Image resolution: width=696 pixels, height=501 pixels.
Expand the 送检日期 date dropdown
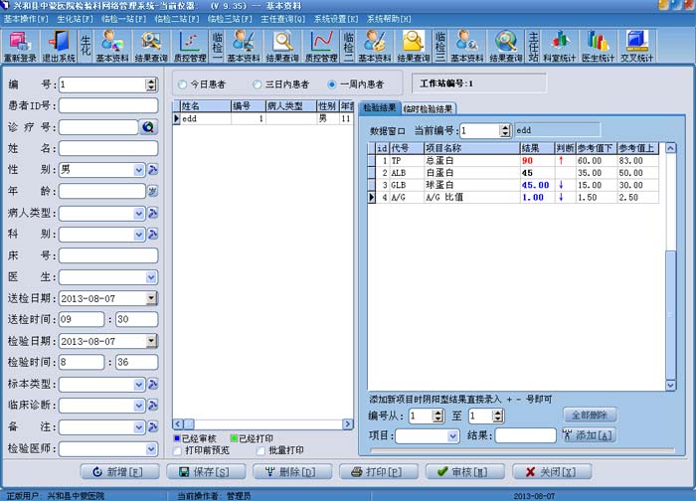[151, 298]
